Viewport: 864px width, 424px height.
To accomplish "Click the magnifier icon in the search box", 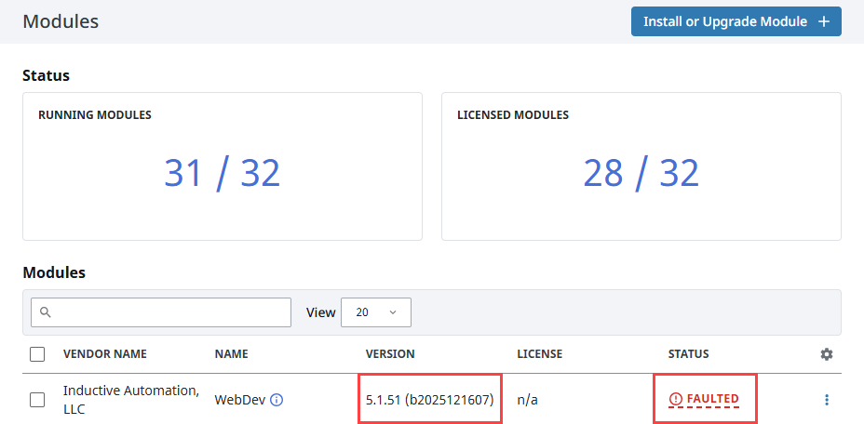I will 45,312.
